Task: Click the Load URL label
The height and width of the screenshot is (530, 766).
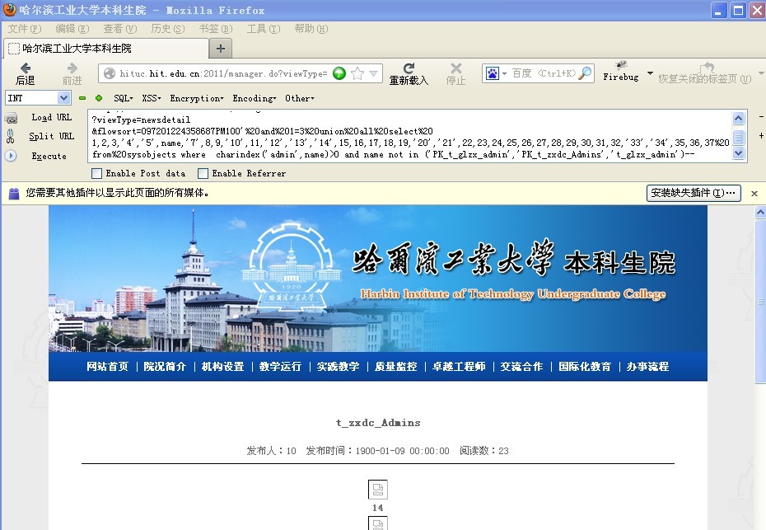Action: 51,117
